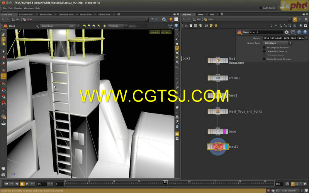Click the current frame number field
The width and height of the screenshot is (309, 193).
pos(42,184)
